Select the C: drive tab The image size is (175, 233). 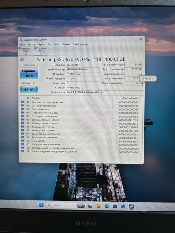click(x=25, y=51)
